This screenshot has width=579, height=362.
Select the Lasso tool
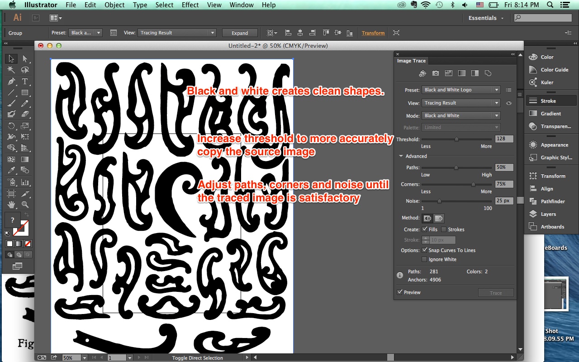click(25, 70)
